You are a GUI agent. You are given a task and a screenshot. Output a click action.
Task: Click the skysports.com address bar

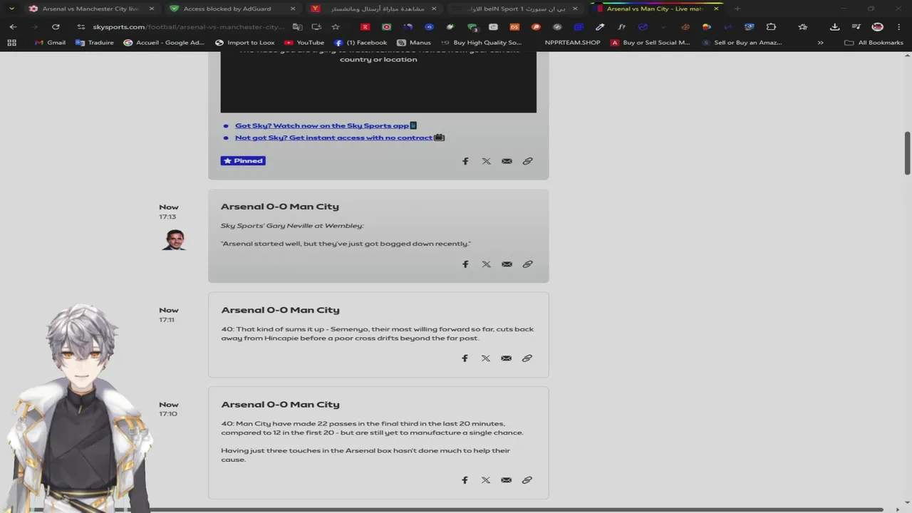(x=189, y=27)
